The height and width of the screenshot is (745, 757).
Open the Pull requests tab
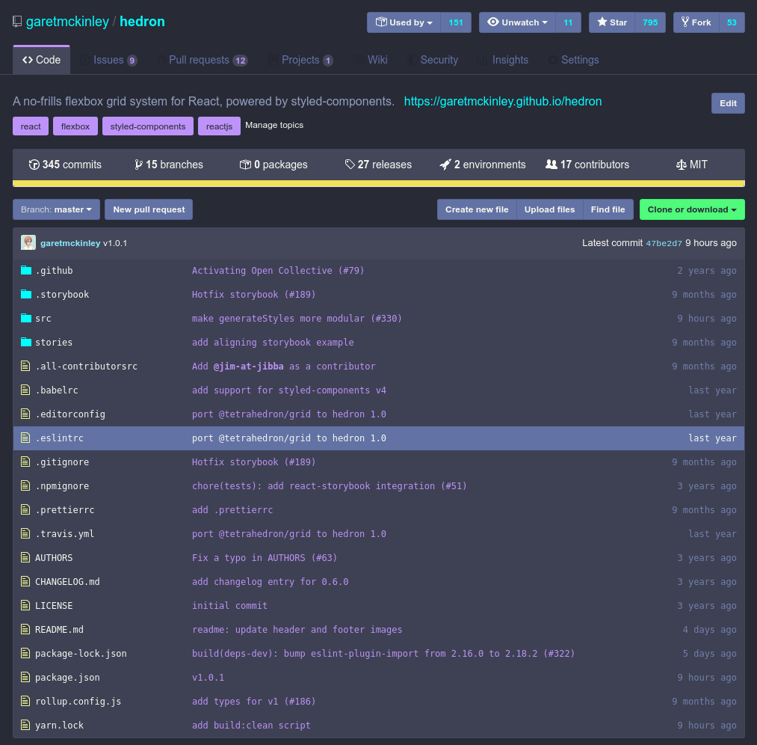202,60
